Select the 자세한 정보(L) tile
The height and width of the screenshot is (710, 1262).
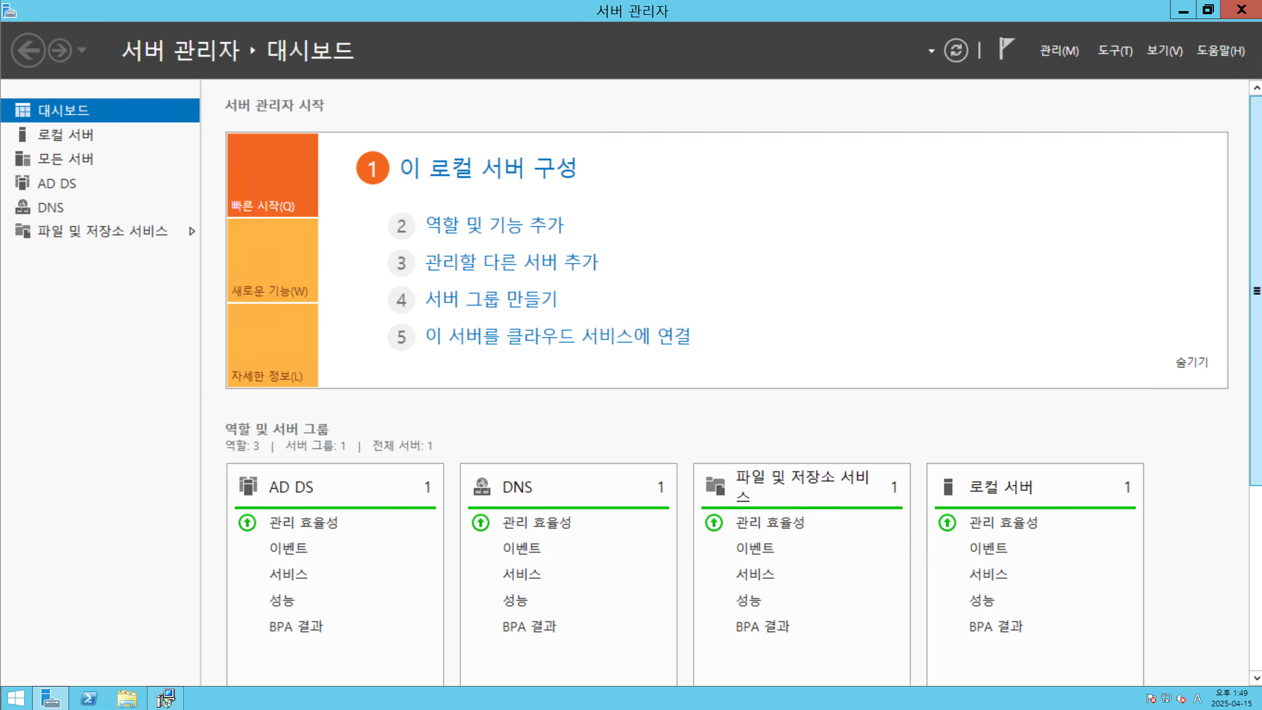(272, 345)
